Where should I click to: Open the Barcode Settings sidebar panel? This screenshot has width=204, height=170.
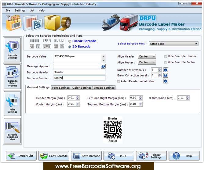coord(12,50)
